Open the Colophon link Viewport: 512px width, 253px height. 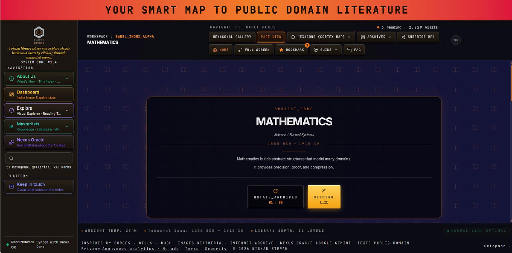pyautogui.click(x=497, y=246)
